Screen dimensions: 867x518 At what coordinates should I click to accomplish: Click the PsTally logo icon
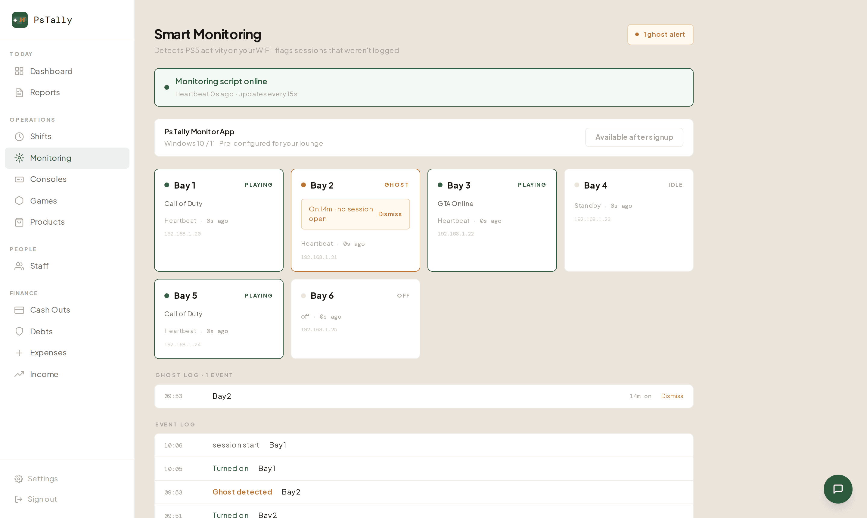[20, 20]
